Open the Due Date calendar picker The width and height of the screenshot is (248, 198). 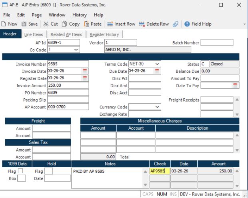point(157,71)
